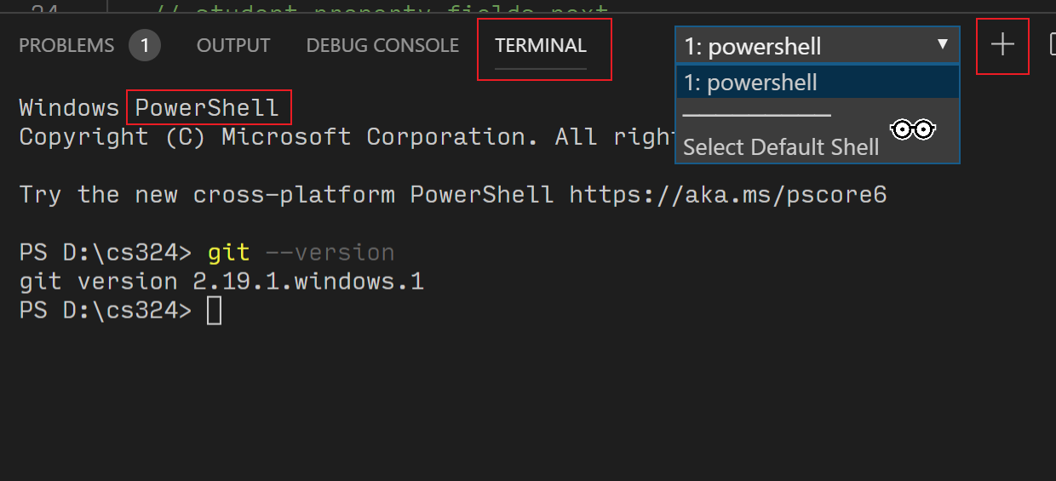Click the separator line in the shell dropdown

(756, 114)
